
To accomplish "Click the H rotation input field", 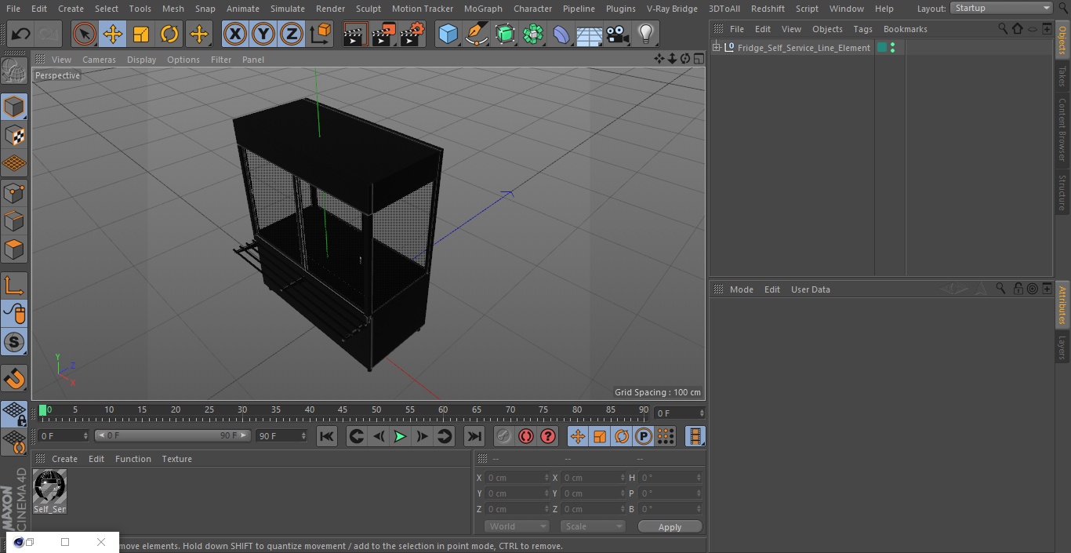I will [671, 478].
